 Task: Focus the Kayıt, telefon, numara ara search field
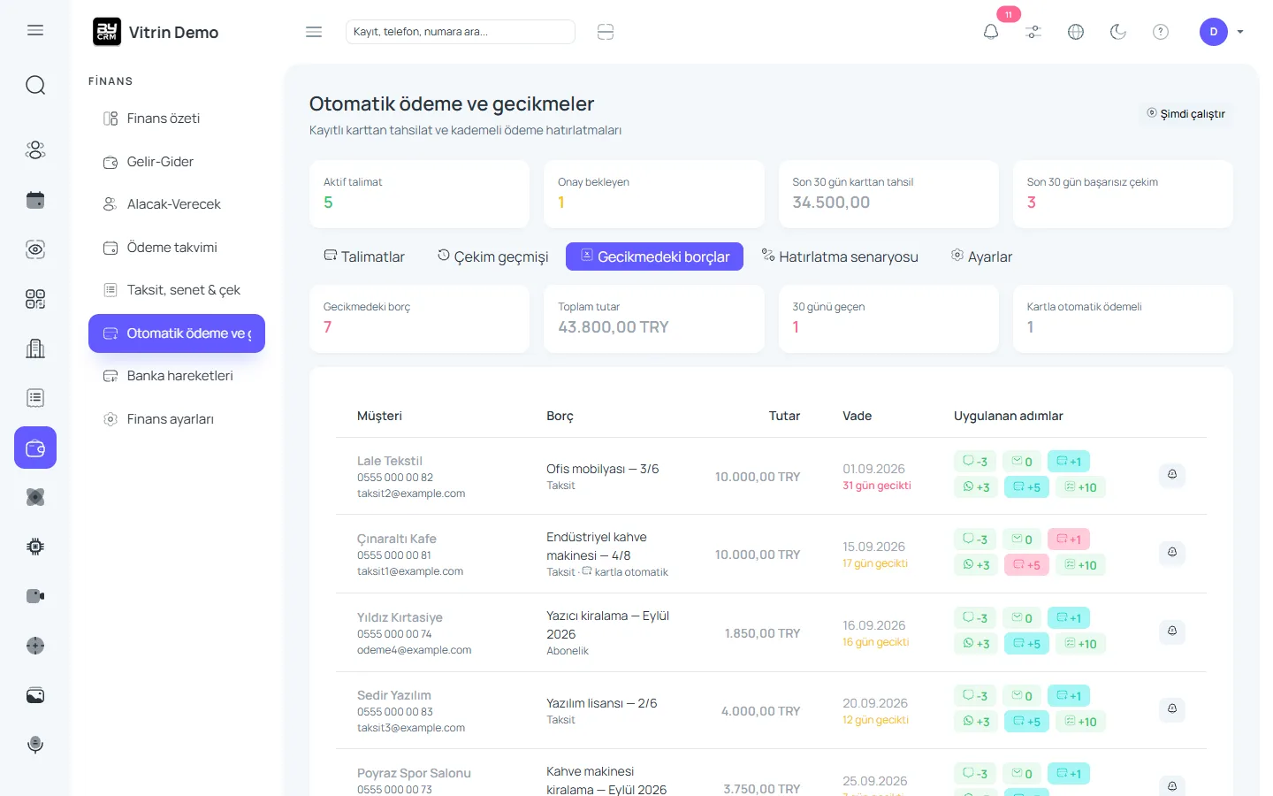click(460, 32)
